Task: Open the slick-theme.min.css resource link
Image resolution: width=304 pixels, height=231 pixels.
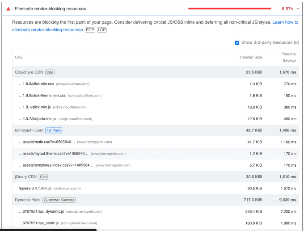Action: [x=42, y=96]
